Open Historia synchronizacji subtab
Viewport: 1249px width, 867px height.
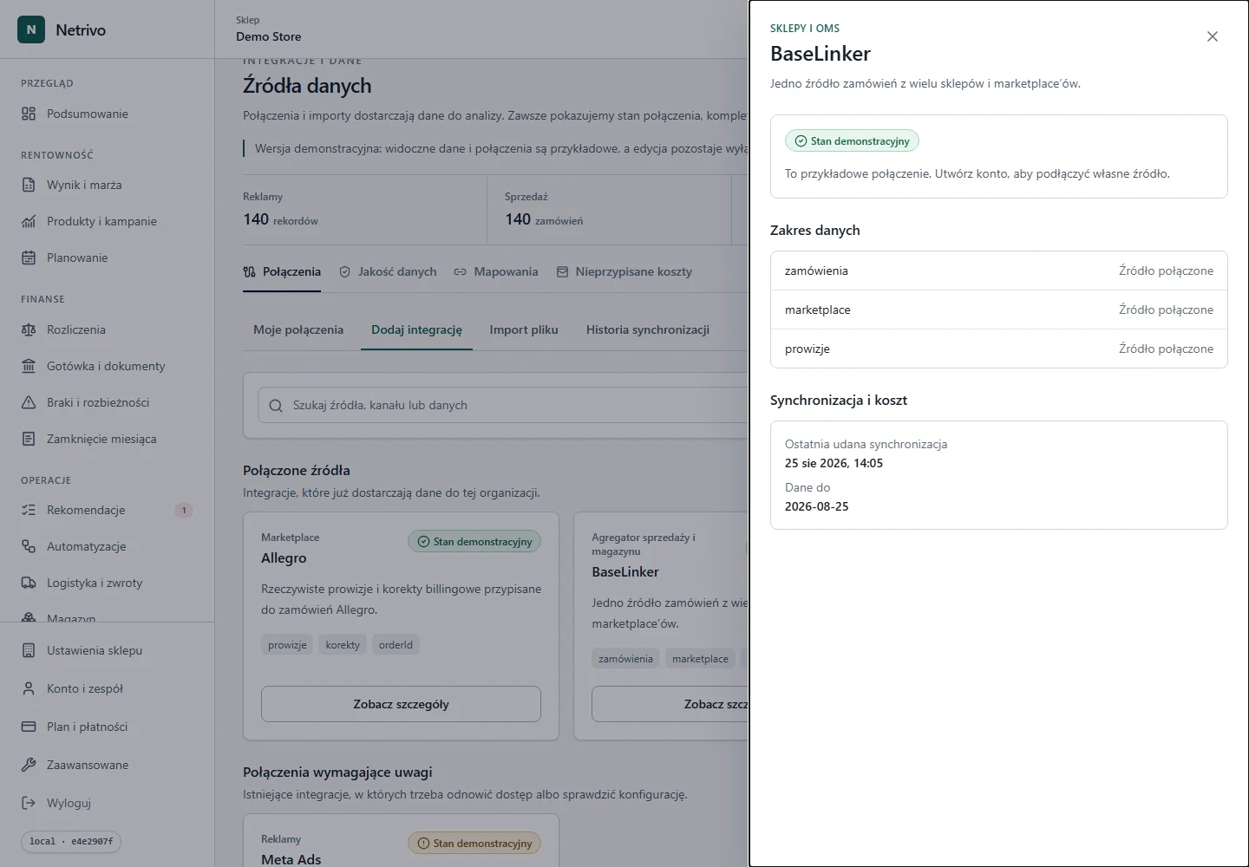(x=648, y=330)
